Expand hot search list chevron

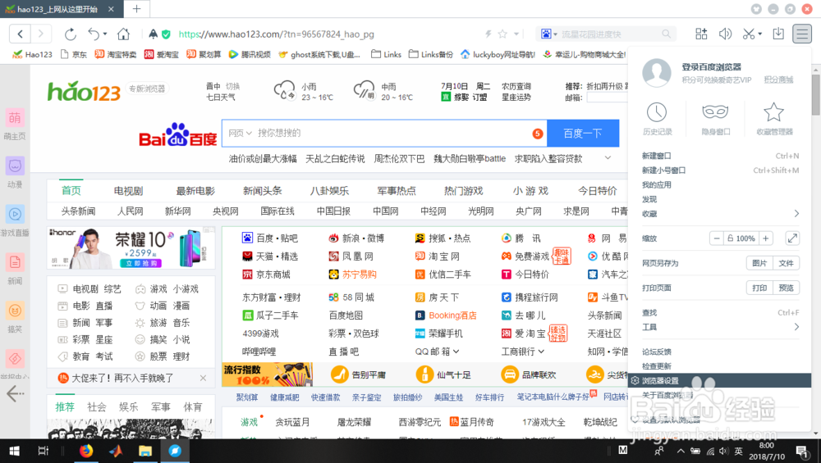click(608, 158)
